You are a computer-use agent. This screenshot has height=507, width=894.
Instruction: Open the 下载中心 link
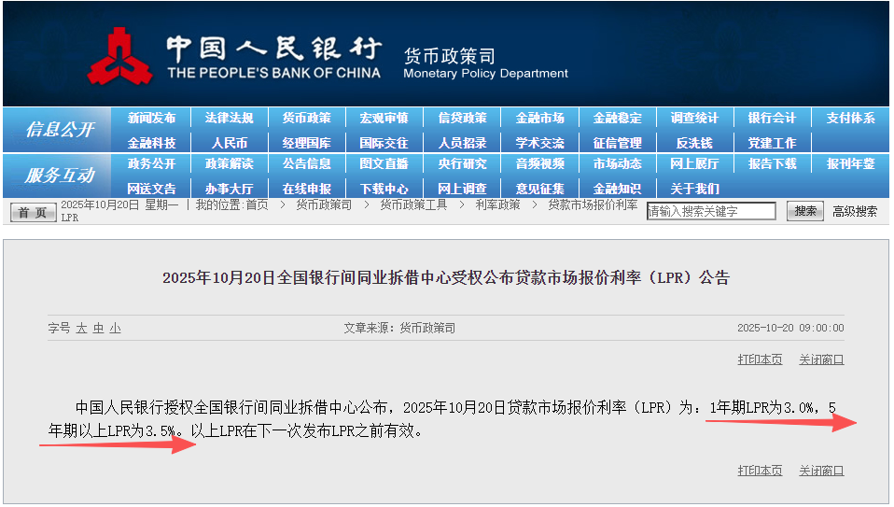click(384, 189)
